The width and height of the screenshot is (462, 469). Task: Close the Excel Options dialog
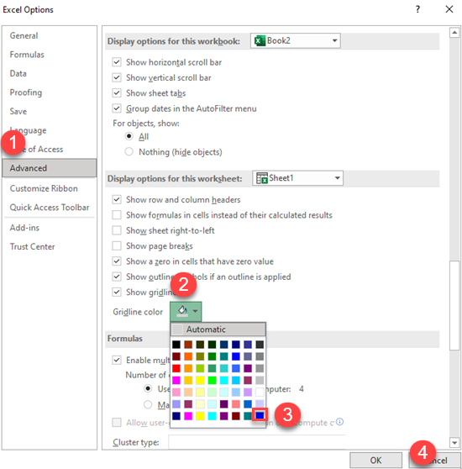(449, 9)
